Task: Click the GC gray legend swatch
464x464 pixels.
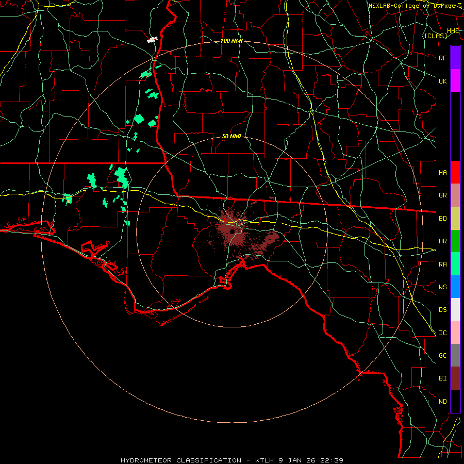Action: (x=455, y=355)
